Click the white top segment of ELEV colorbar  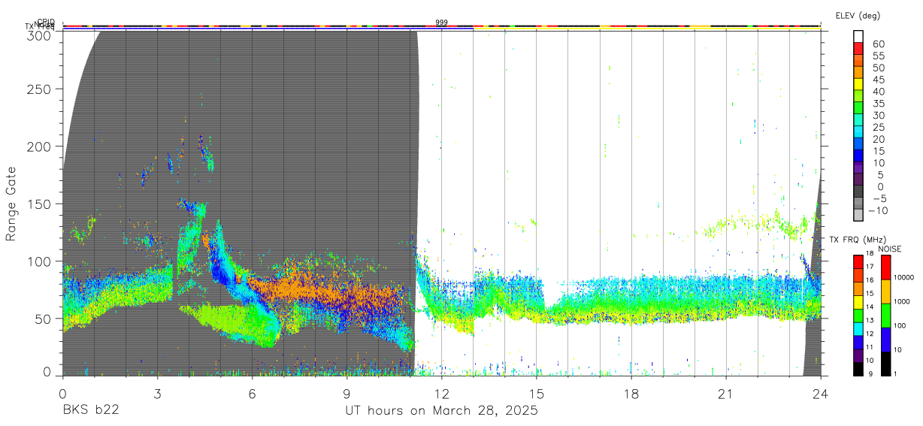pos(858,37)
